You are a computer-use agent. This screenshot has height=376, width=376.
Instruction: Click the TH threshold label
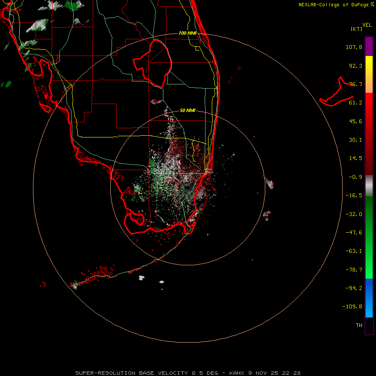(x=359, y=325)
